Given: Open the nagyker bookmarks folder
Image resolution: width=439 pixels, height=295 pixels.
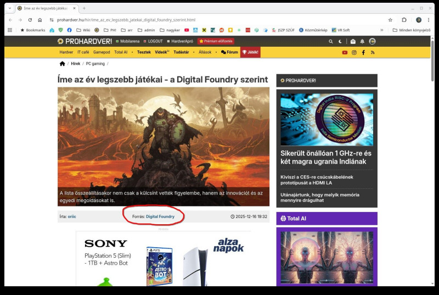Looking at the screenshot, I should (x=170, y=30).
